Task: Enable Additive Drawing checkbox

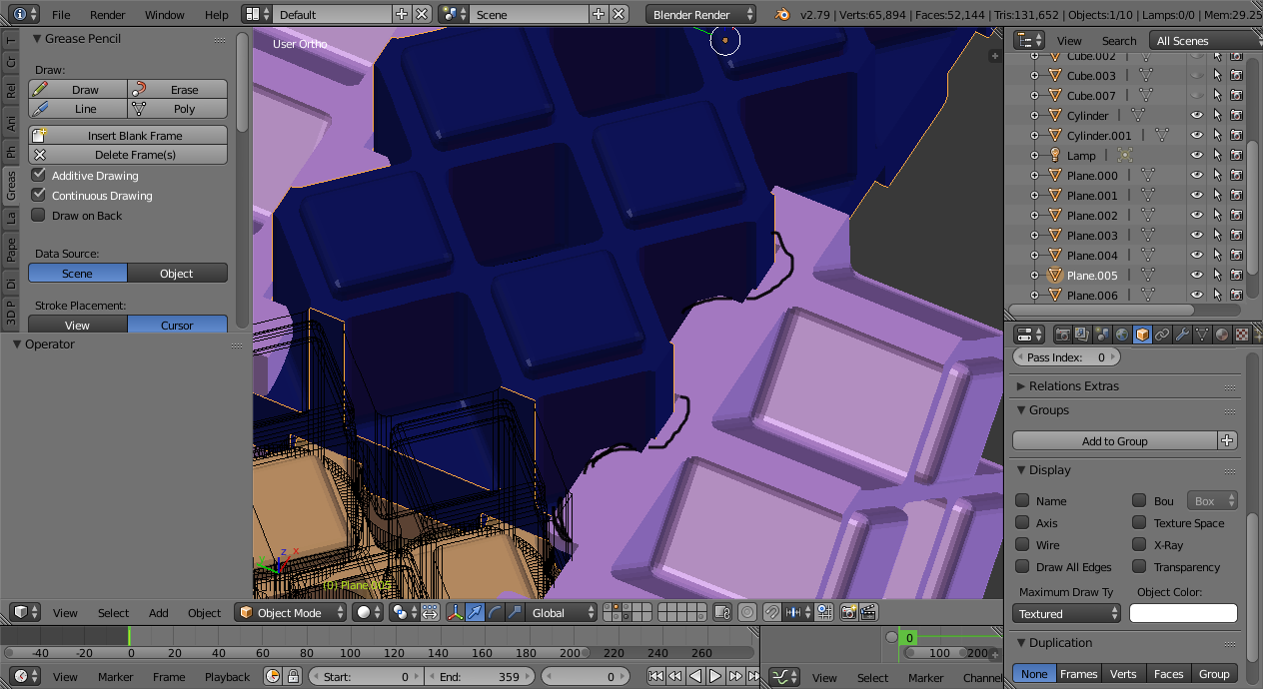Action: point(39,175)
